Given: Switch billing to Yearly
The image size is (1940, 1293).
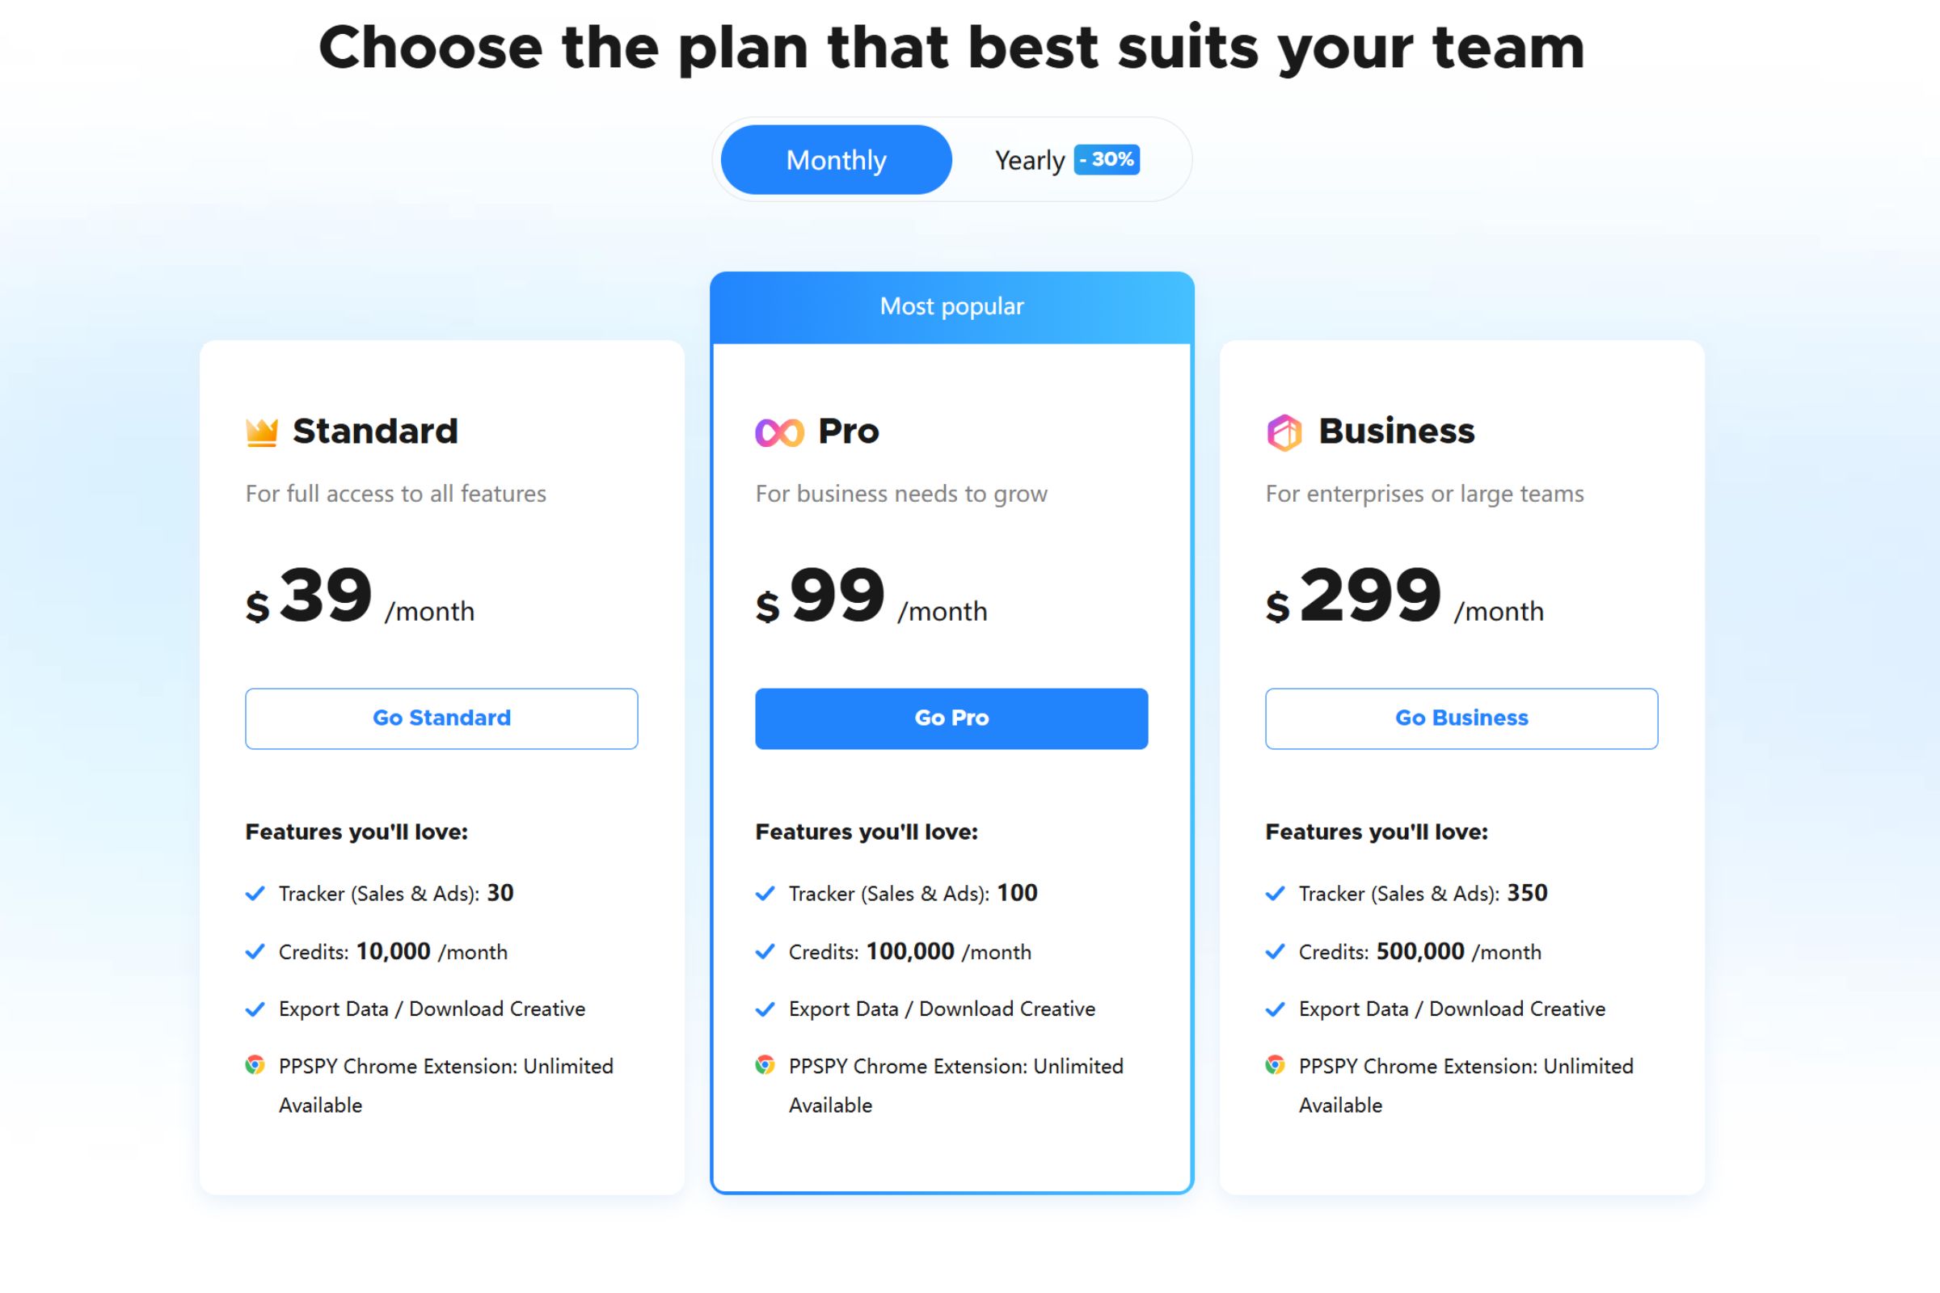Looking at the screenshot, I should point(1029,160).
